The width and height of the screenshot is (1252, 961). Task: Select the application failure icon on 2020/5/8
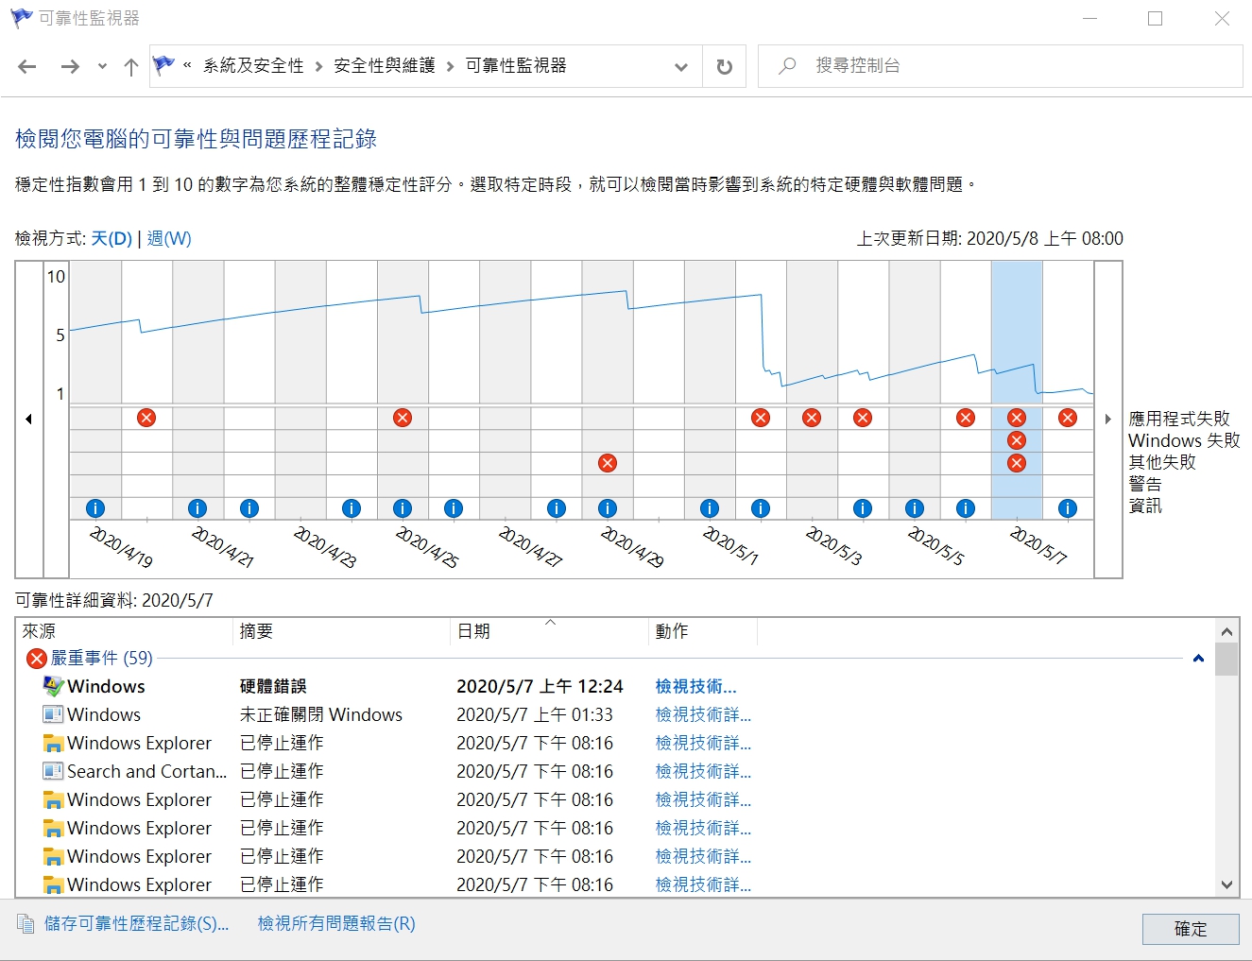coord(1068,418)
